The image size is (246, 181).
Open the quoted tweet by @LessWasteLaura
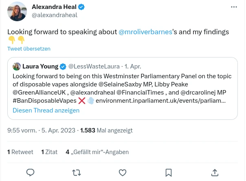(122, 88)
